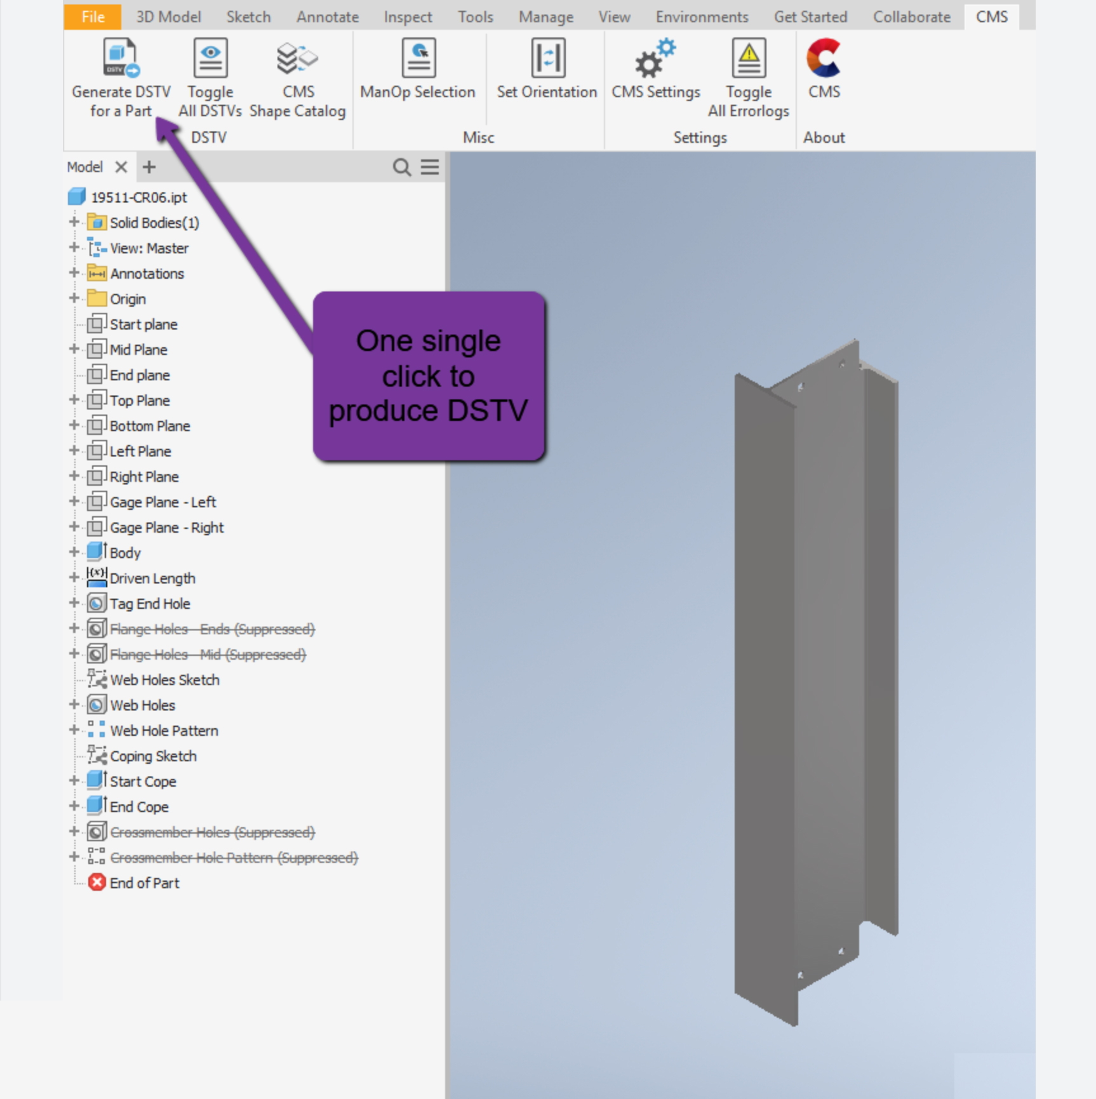Click Right Plane work plane icon
This screenshot has width=1096, height=1099.
[97, 476]
